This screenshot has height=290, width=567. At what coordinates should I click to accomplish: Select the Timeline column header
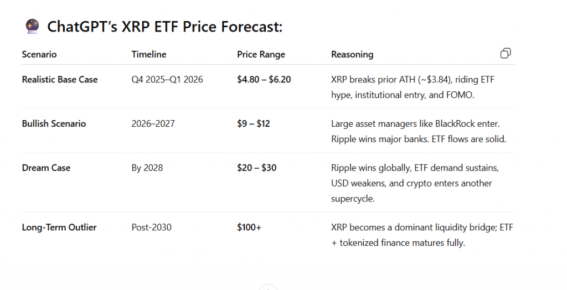149,54
